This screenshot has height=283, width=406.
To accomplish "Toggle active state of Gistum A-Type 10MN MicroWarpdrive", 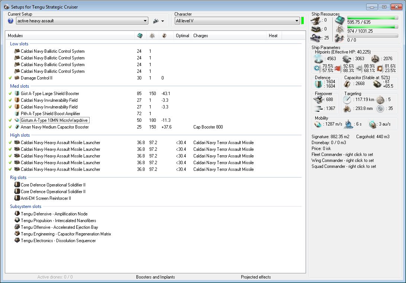I will pyautogui.click(x=10, y=120).
